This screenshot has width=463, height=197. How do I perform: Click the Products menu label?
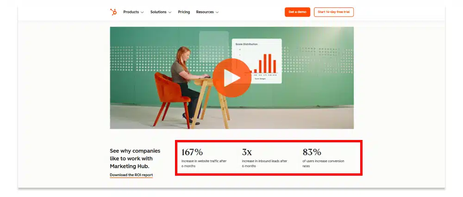pyautogui.click(x=131, y=12)
